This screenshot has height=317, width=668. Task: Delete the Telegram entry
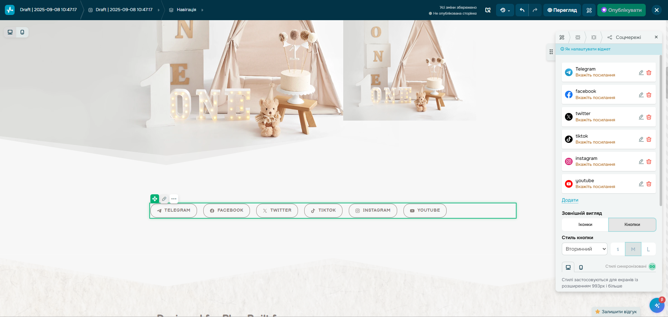pos(649,73)
